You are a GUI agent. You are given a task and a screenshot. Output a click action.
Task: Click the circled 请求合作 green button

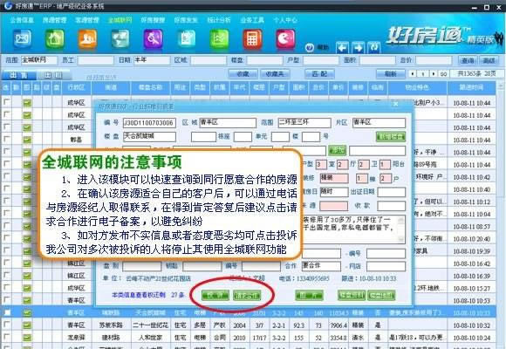coord(247,296)
